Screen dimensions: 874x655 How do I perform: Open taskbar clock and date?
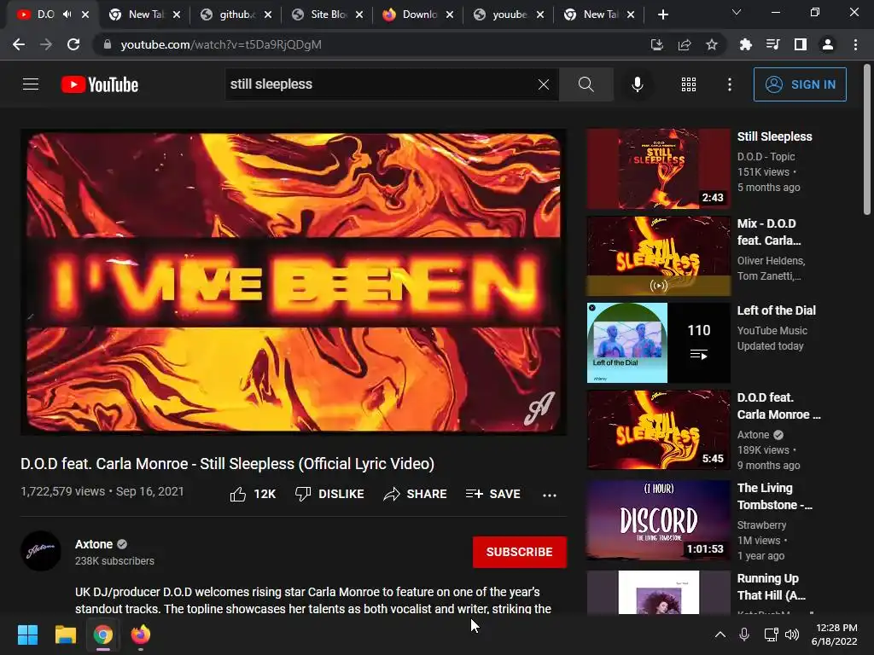click(x=835, y=635)
